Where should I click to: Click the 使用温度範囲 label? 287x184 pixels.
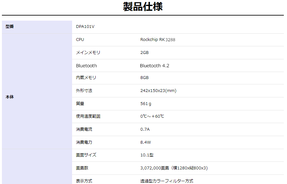[88, 116]
